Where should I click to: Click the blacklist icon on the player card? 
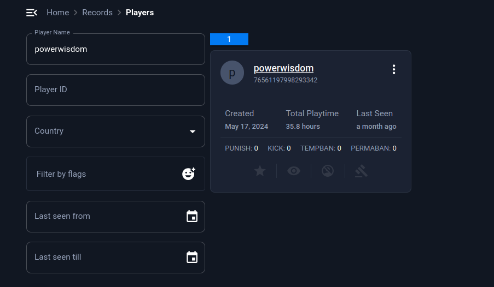[328, 171]
